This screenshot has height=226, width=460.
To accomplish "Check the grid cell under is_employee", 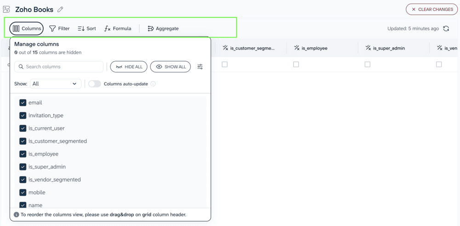I will [296, 64].
